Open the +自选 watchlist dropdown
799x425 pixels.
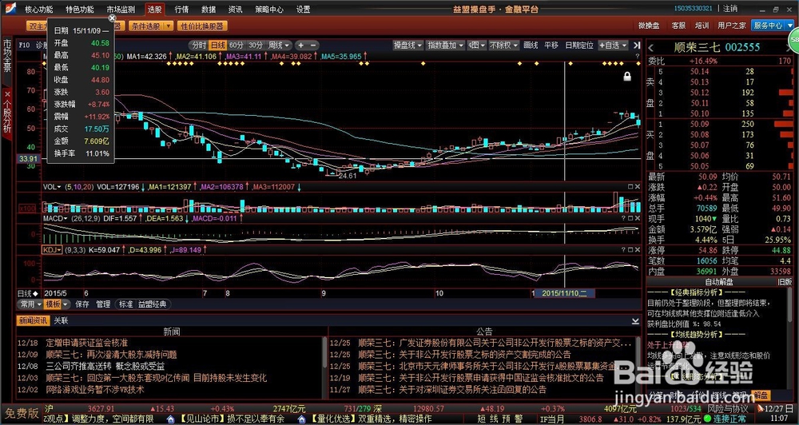click(613, 45)
